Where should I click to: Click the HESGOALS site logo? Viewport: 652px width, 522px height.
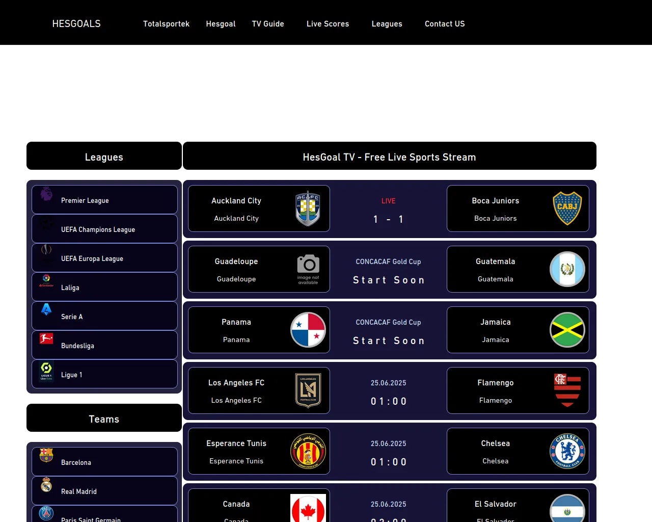[x=76, y=24]
